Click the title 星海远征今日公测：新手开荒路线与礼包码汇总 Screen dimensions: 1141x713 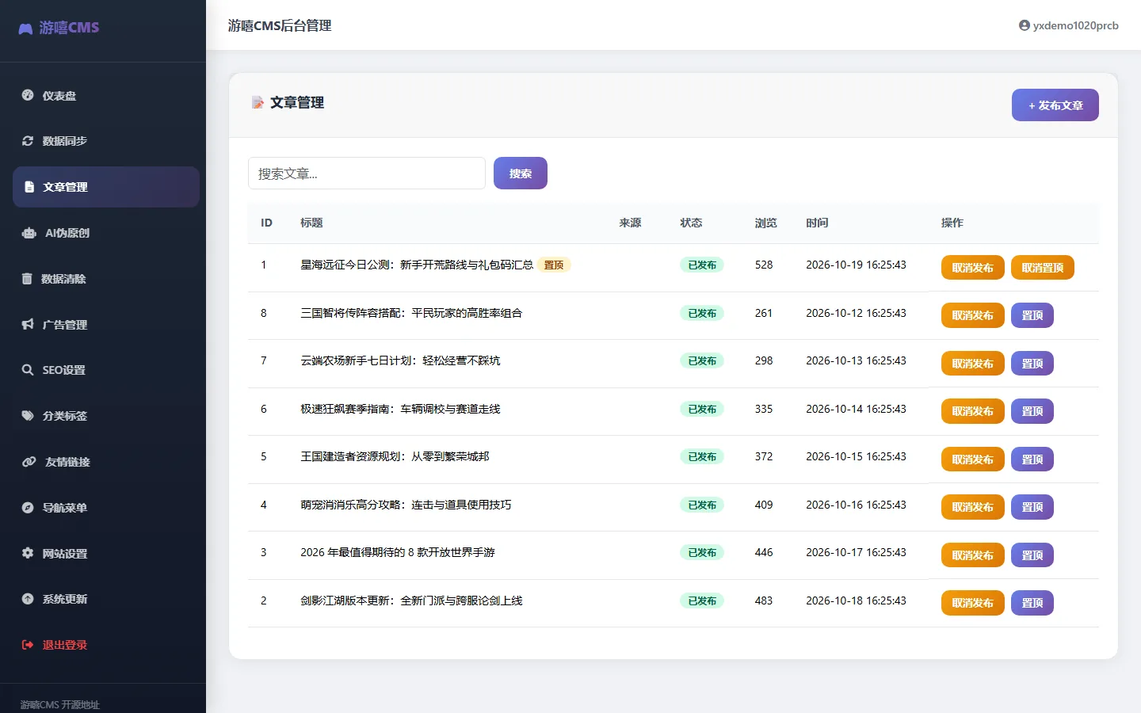417,265
